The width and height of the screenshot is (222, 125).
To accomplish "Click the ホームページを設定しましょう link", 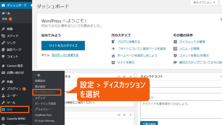I will 137,56.
